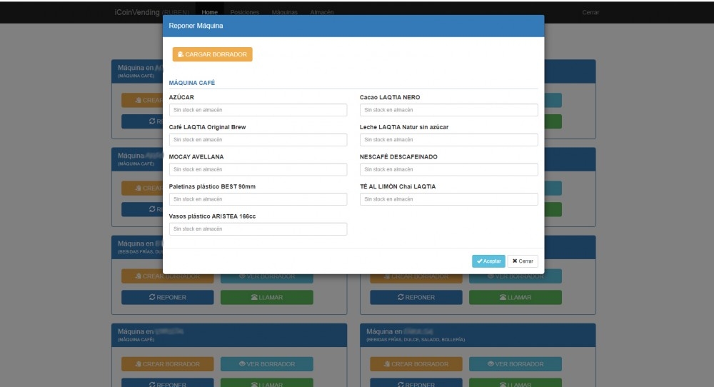Click the Cerrar link in the top navbar

click(x=590, y=12)
